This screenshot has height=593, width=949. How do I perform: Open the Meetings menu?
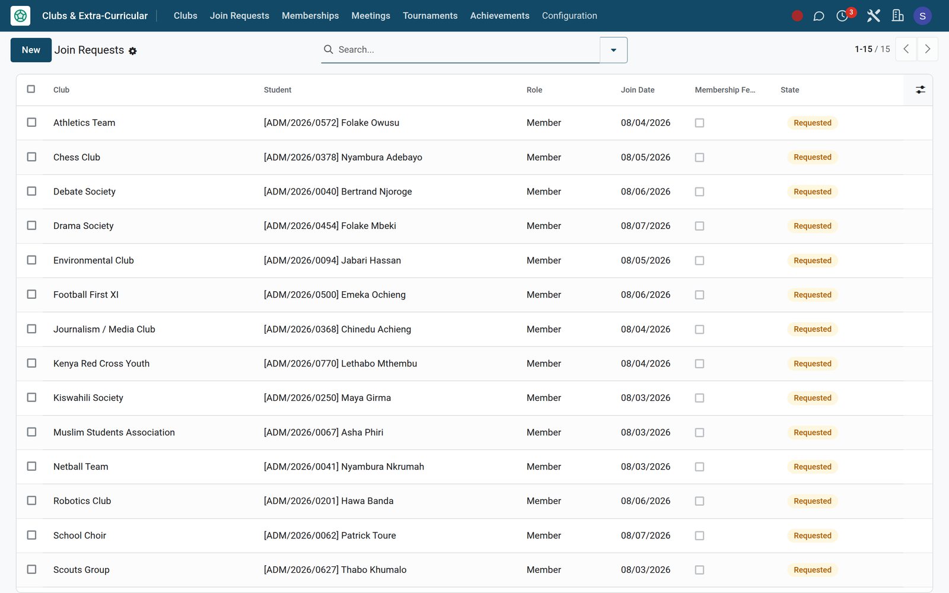371,16
